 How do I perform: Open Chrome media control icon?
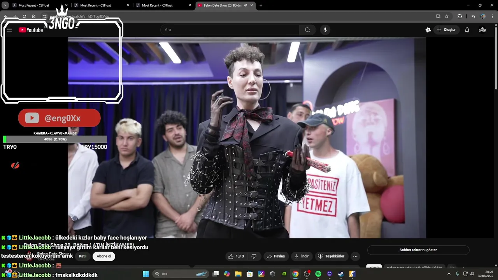473,16
